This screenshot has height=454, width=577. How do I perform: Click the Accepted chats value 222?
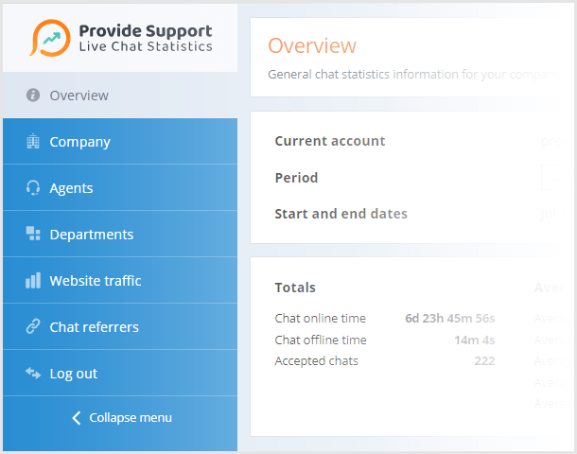(484, 361)
